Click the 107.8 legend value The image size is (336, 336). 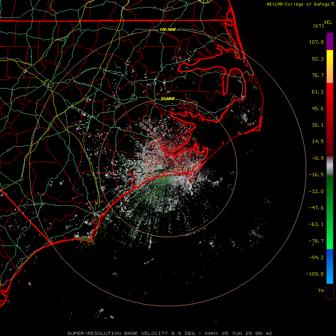pyautogui.click(x=316, y=42)
